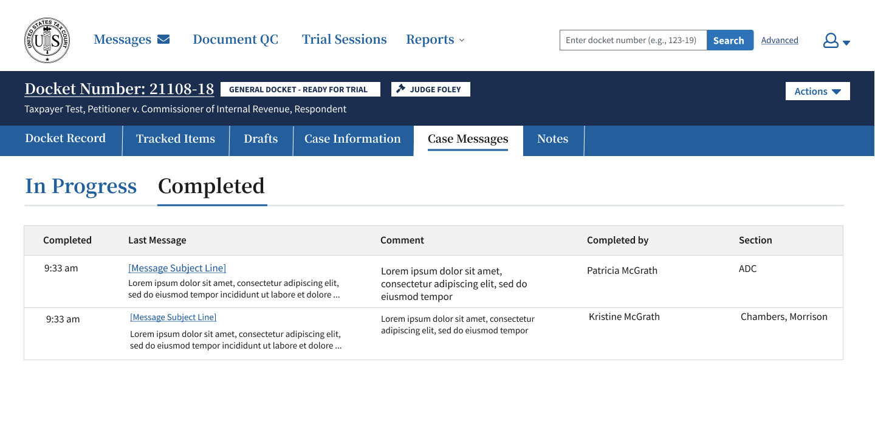The height and width of the screenshot is (439, 875).
Task: Open the Reports menu
Action: pyautogui.click(x=430, y=39)
